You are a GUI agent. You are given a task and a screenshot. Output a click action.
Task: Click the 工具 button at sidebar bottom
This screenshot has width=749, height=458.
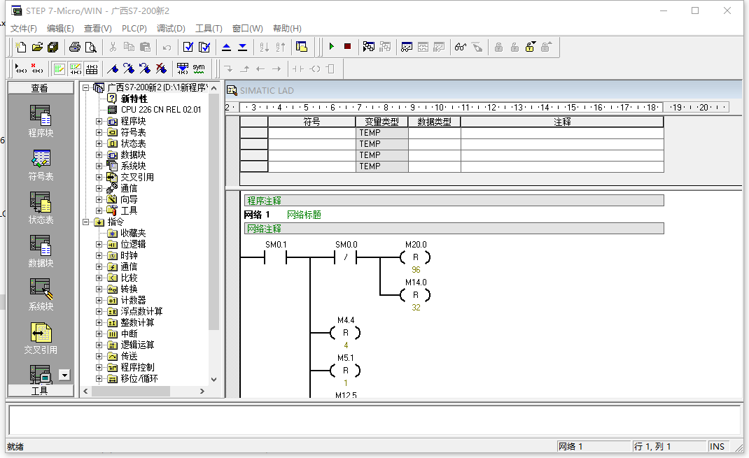tap(41, 391)
